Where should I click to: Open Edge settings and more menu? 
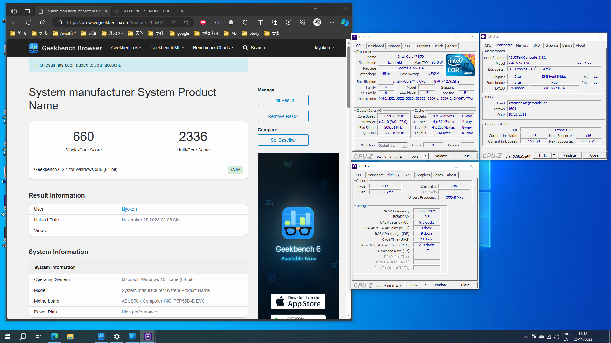tap(332, 22)
